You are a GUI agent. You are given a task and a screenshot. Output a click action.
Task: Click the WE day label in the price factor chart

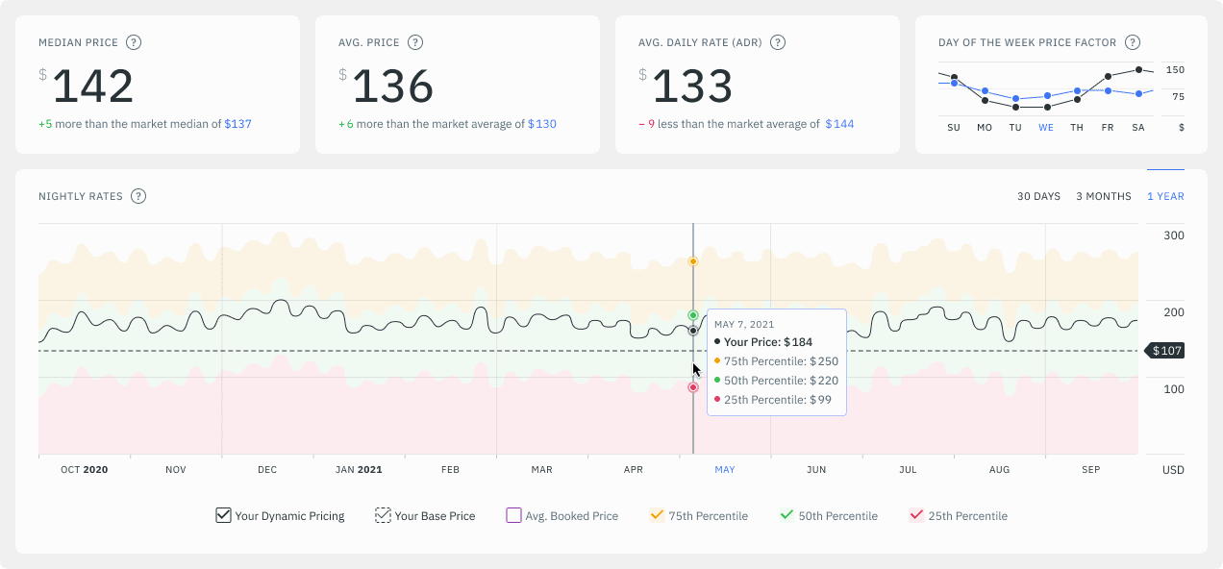[x=1046, y=128]
